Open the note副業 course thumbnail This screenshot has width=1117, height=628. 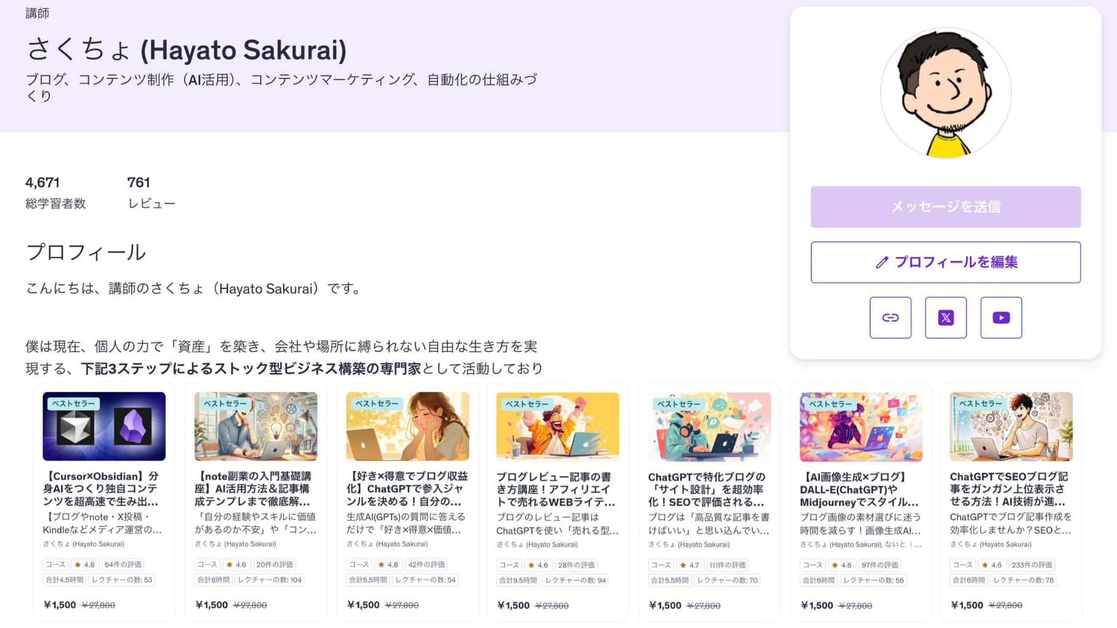256,426
